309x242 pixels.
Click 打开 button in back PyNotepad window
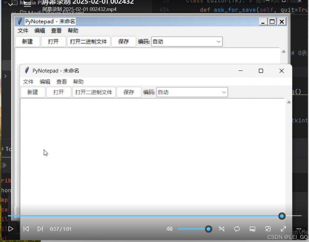click(53, 41)
